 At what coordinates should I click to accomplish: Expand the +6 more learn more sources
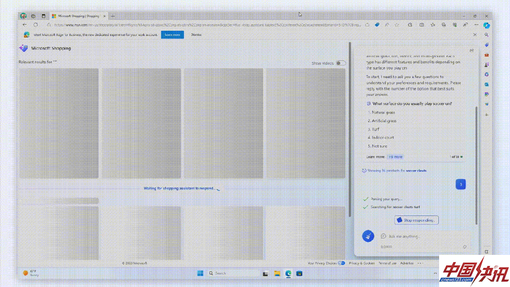(396, 157)
